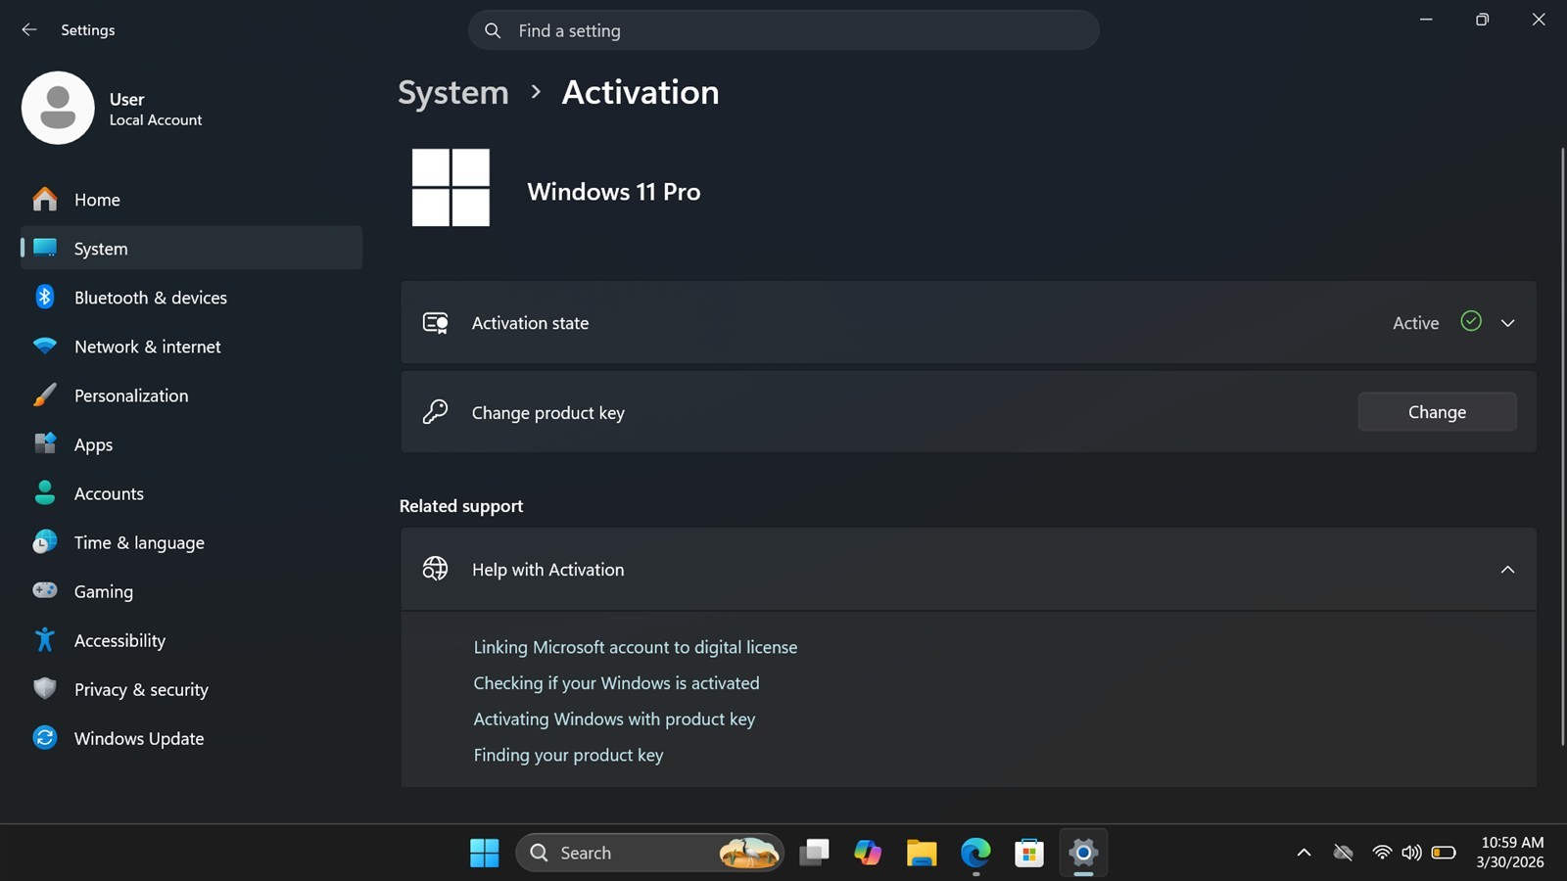Open Microsoft Edge from the taskbar
Viewport: 1567px width, 881px height.
pos(975,853)
